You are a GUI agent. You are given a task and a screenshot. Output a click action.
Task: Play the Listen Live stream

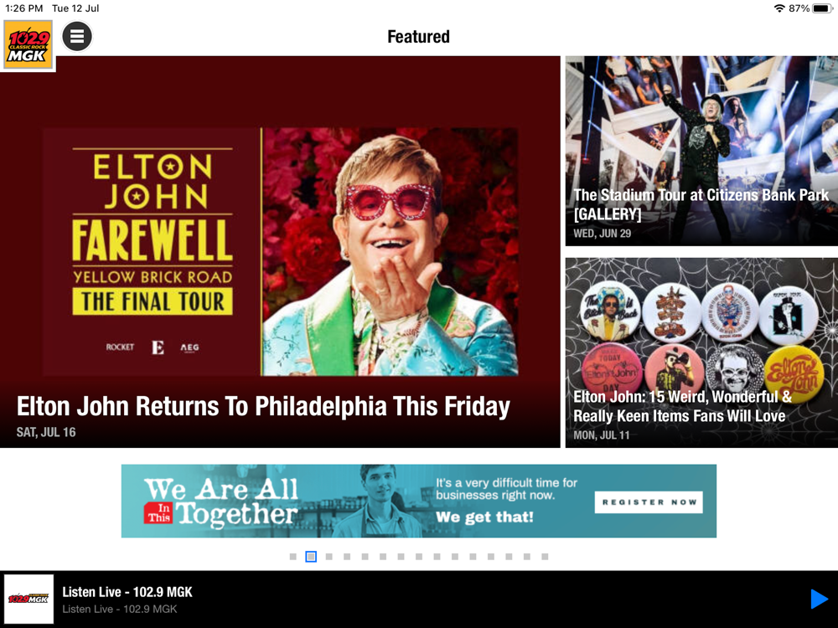[819, 600]
